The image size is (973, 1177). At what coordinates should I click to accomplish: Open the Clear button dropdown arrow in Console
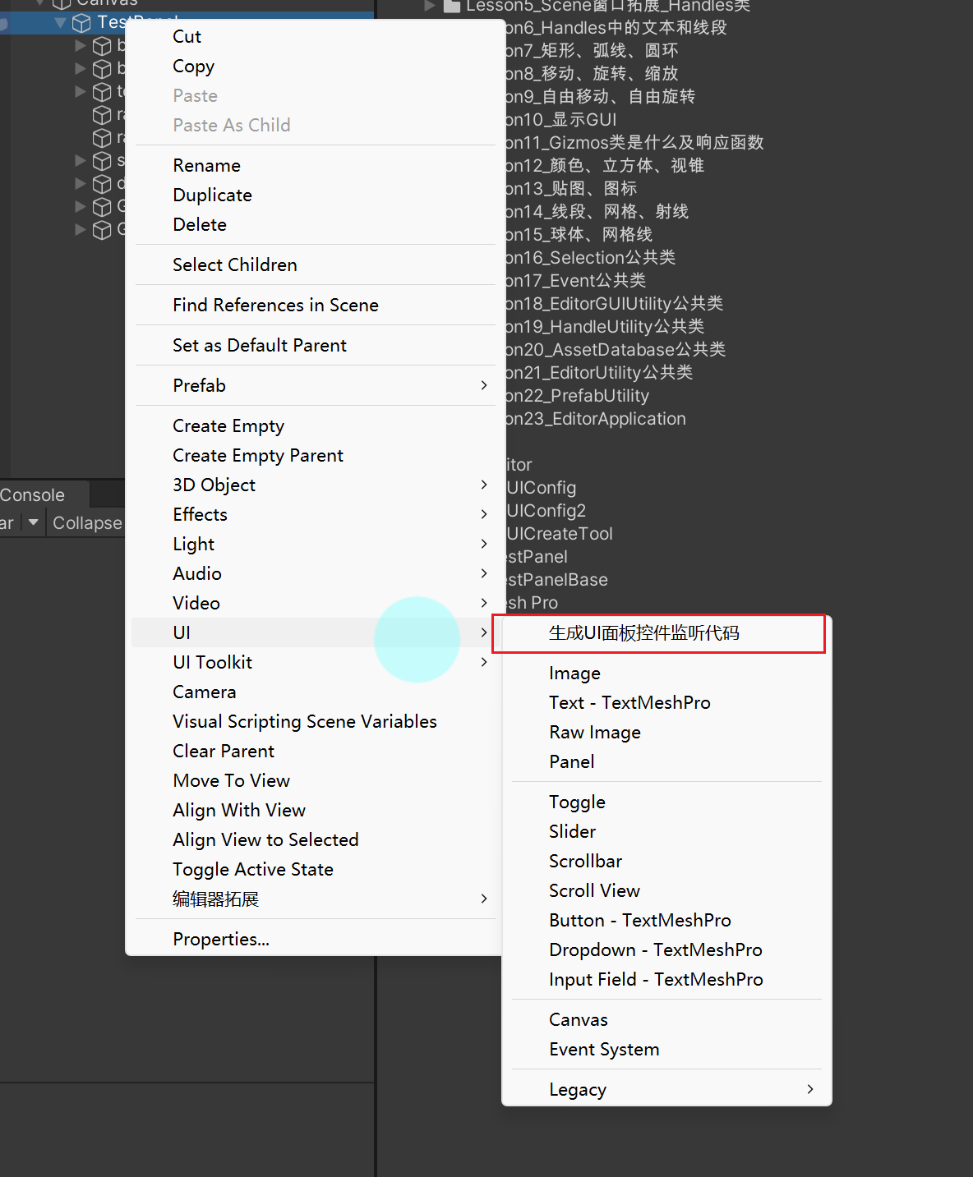coord(33,522)
